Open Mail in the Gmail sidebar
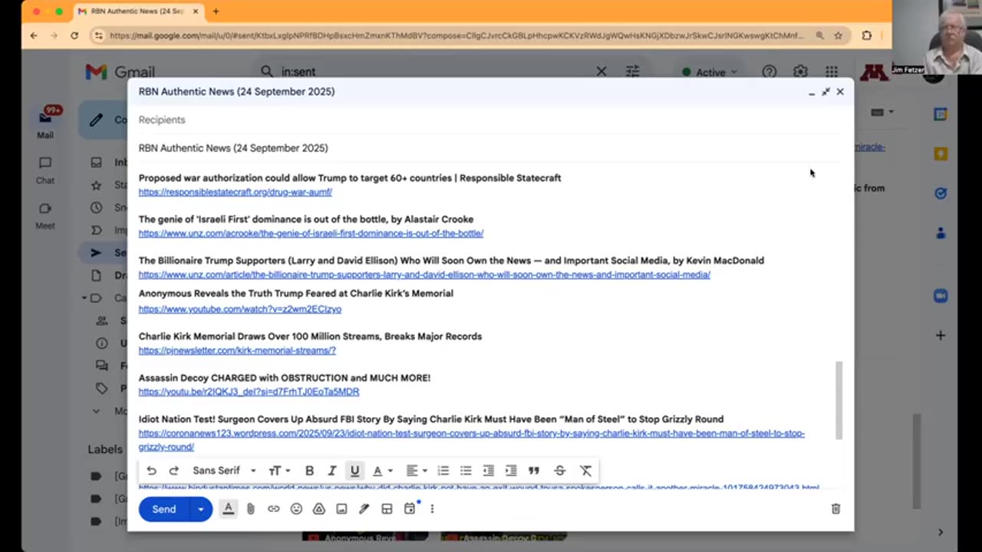The width and height of the screenshot is (982, 552). coord(45,123)
